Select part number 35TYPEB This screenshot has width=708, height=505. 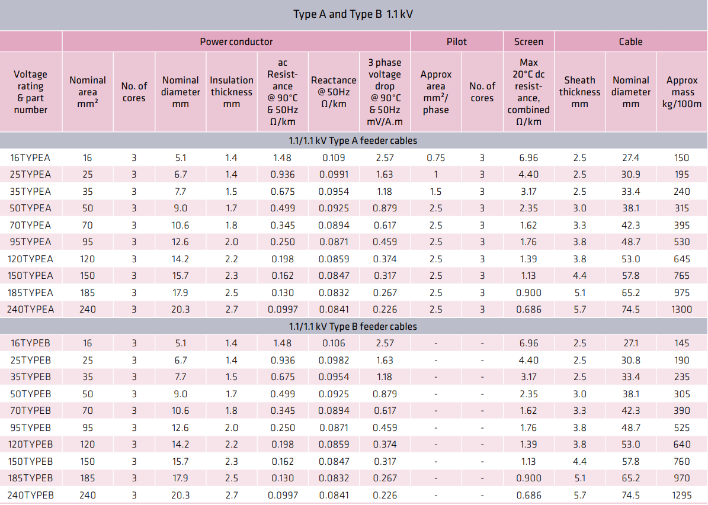30,377
